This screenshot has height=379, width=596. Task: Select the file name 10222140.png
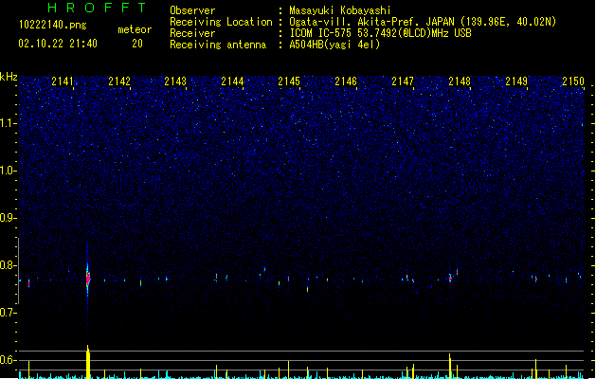click(53, 25)
